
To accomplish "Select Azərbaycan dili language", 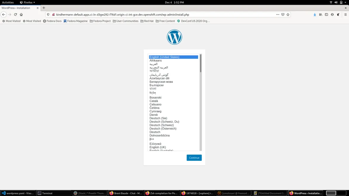I will click(173, 78).
